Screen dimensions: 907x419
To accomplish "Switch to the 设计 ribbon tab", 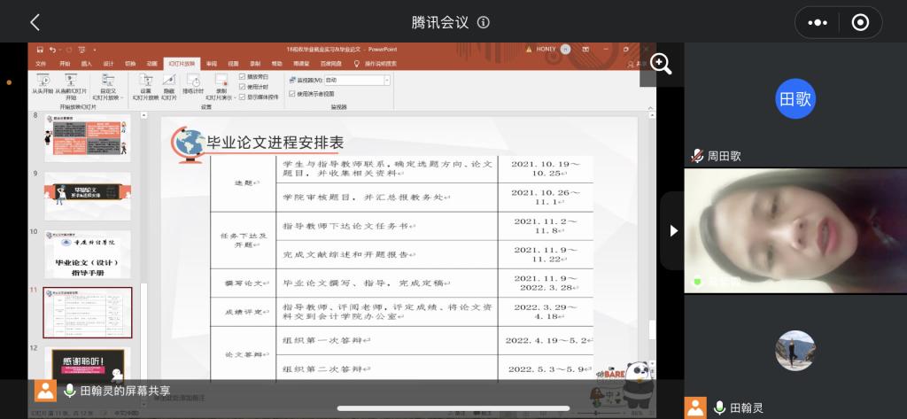I will [109, 64].
